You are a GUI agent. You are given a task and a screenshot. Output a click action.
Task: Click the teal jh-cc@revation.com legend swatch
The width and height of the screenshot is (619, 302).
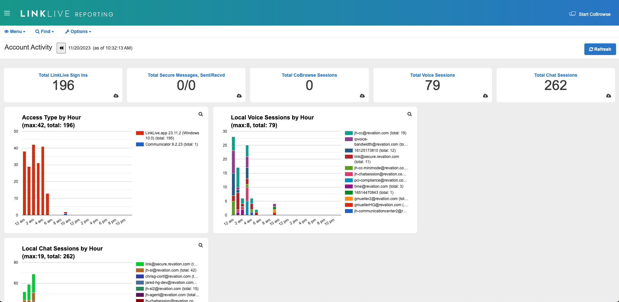349,133
